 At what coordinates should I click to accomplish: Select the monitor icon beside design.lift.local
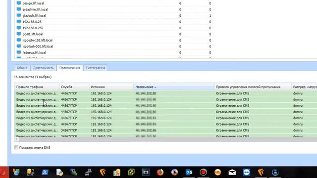click(19, 3)
